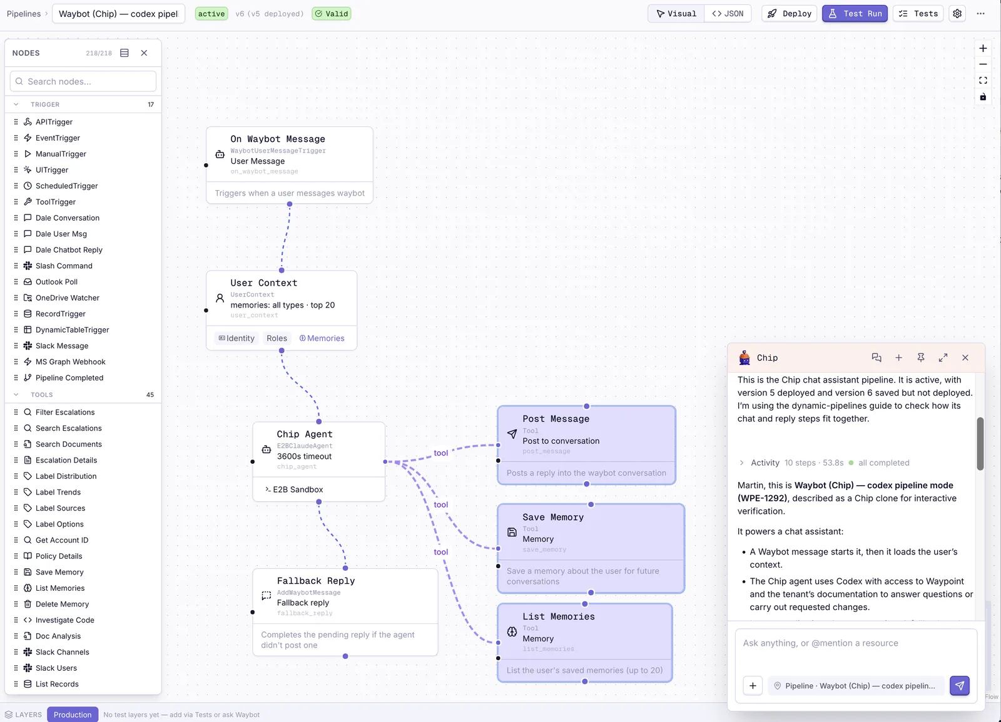The width and height of the screenshot is (1001, 722).
Task: Open pipeline settings gear icon
Action: tap(957, 14)
